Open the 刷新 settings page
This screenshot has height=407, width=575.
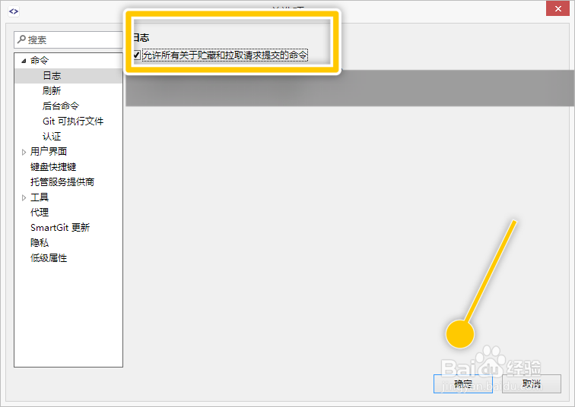coord(52,91)
